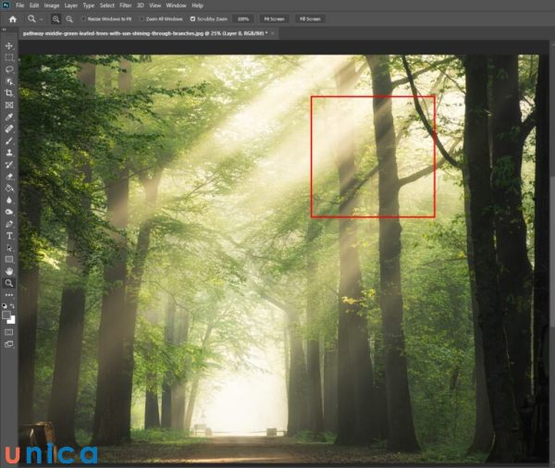555x468 pixels.
Task: Change the screen mode
Action: [9, 344]
